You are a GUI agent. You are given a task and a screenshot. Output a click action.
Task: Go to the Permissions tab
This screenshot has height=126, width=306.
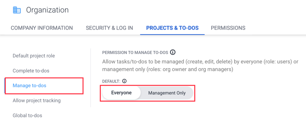(228, 28)
